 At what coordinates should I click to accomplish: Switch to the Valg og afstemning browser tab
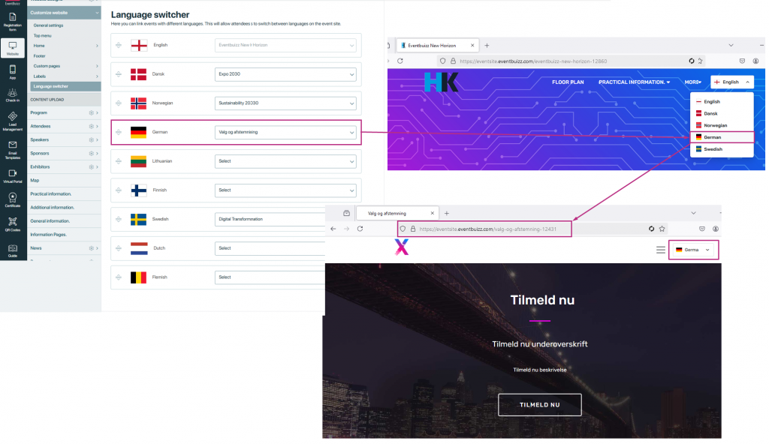(397, 213)
